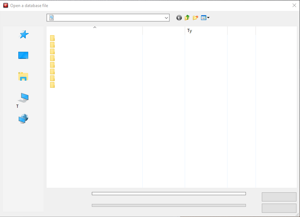Expand the Look in location dropdown
Screen dimensions: 300x217
[x=166, y=18]
